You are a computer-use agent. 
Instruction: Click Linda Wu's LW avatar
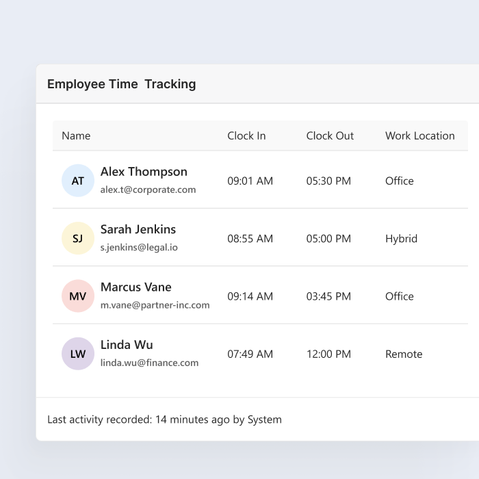(78, 354)
